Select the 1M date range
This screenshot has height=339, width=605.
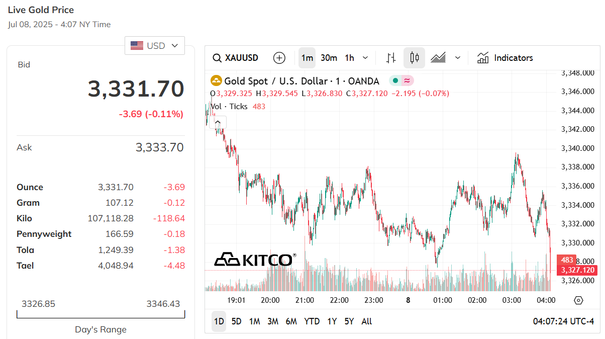254,321
